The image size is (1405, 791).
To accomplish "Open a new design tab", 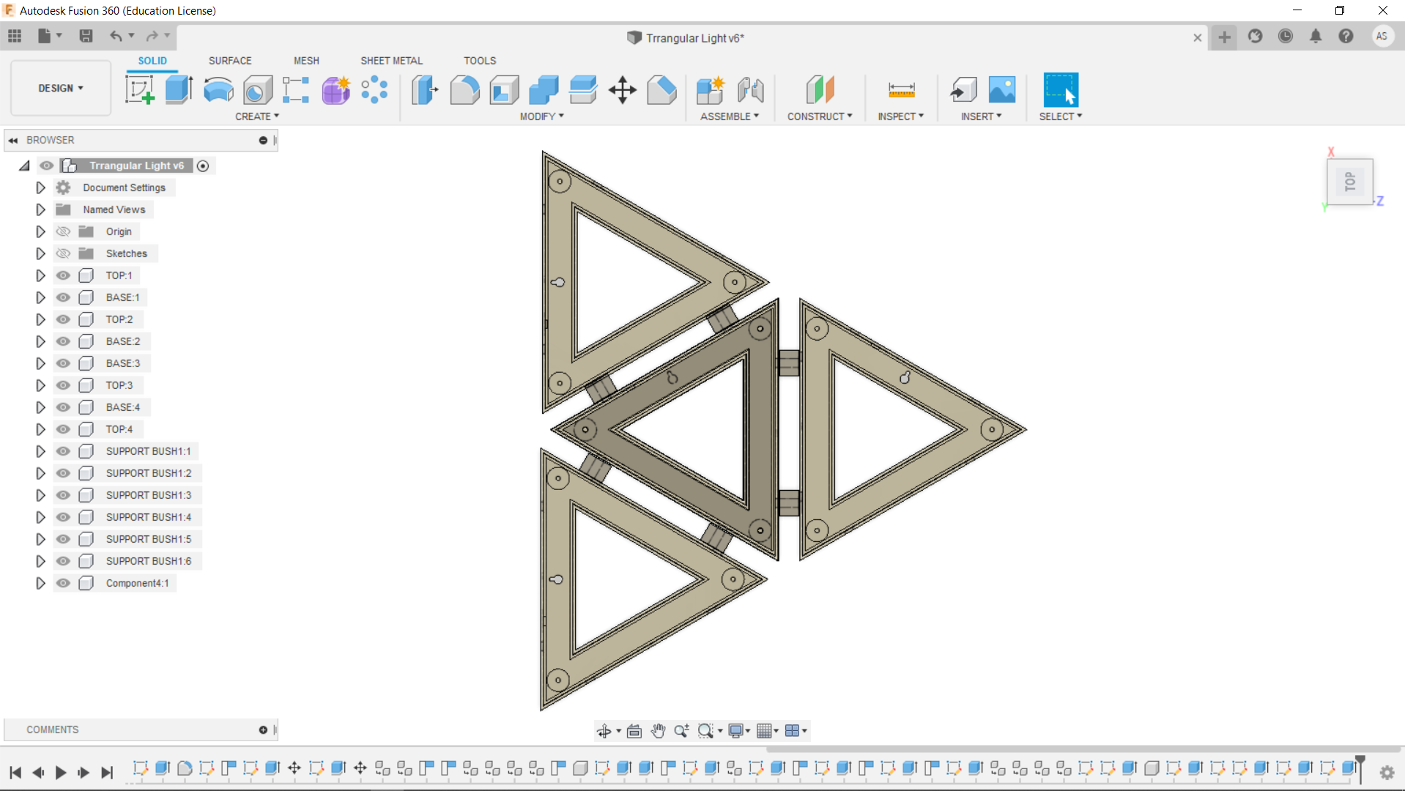I will point(1224,37).
